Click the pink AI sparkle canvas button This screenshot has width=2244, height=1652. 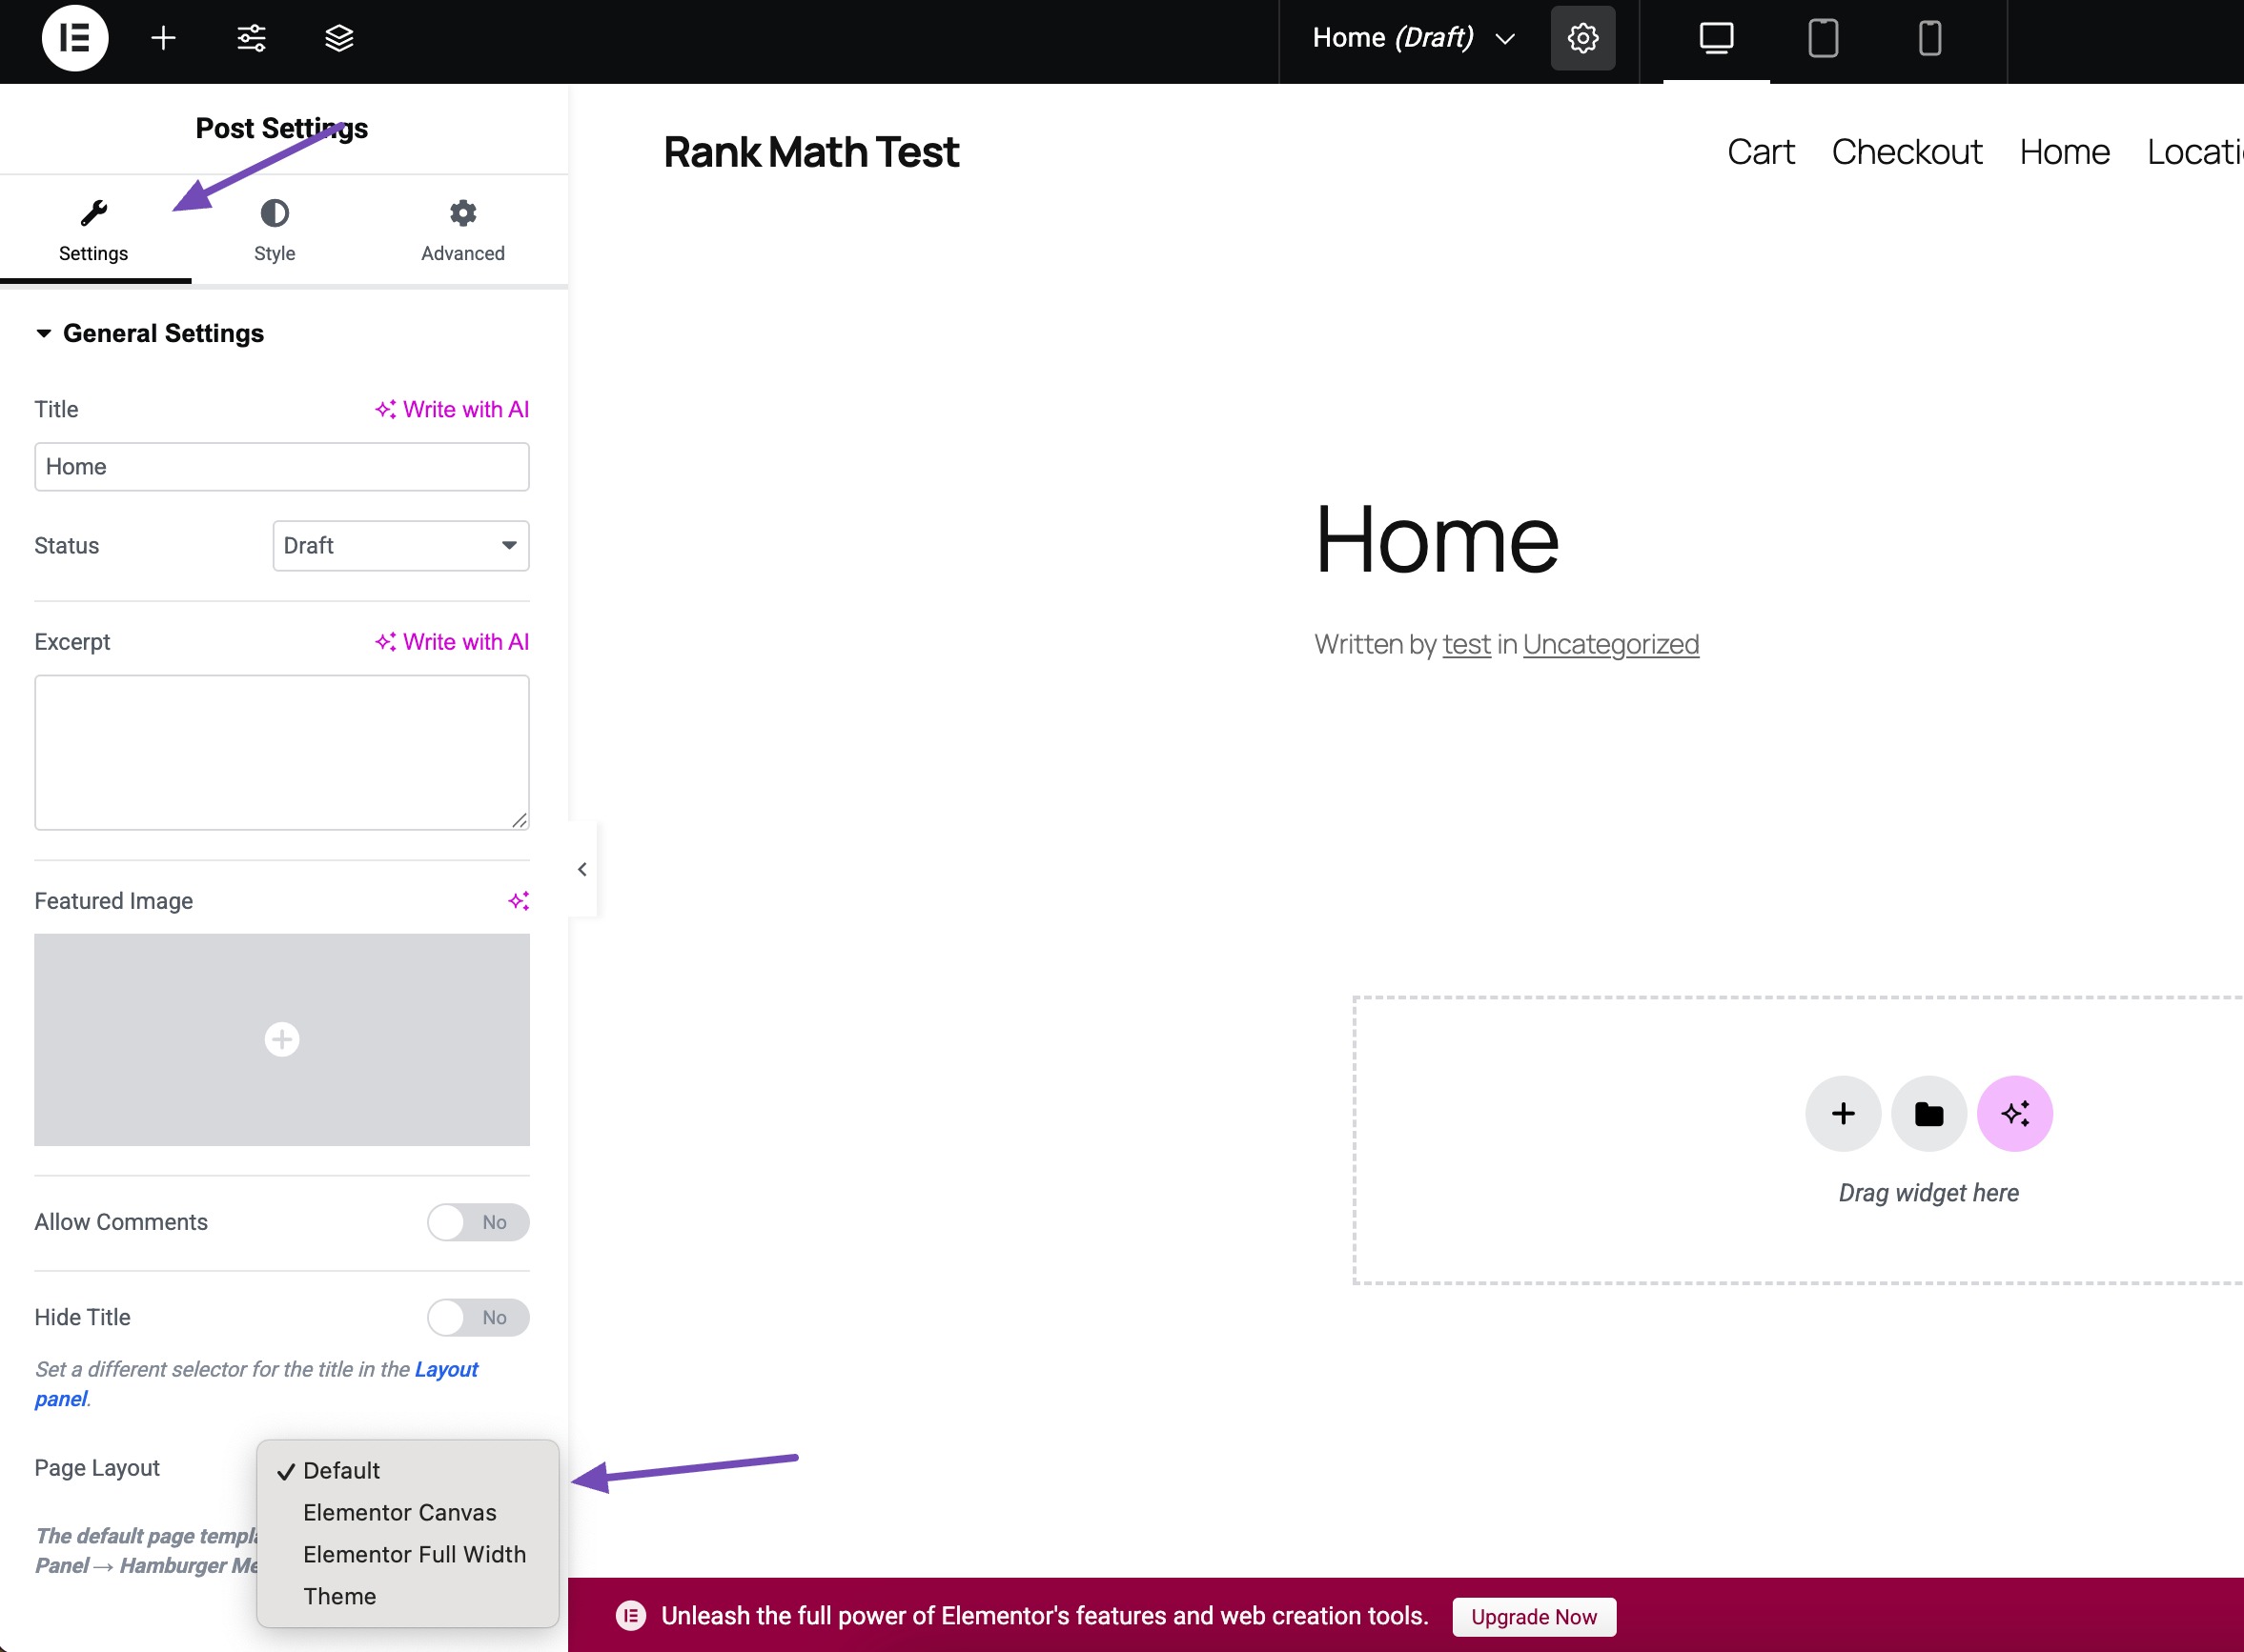click(x=2015, y=1114)
